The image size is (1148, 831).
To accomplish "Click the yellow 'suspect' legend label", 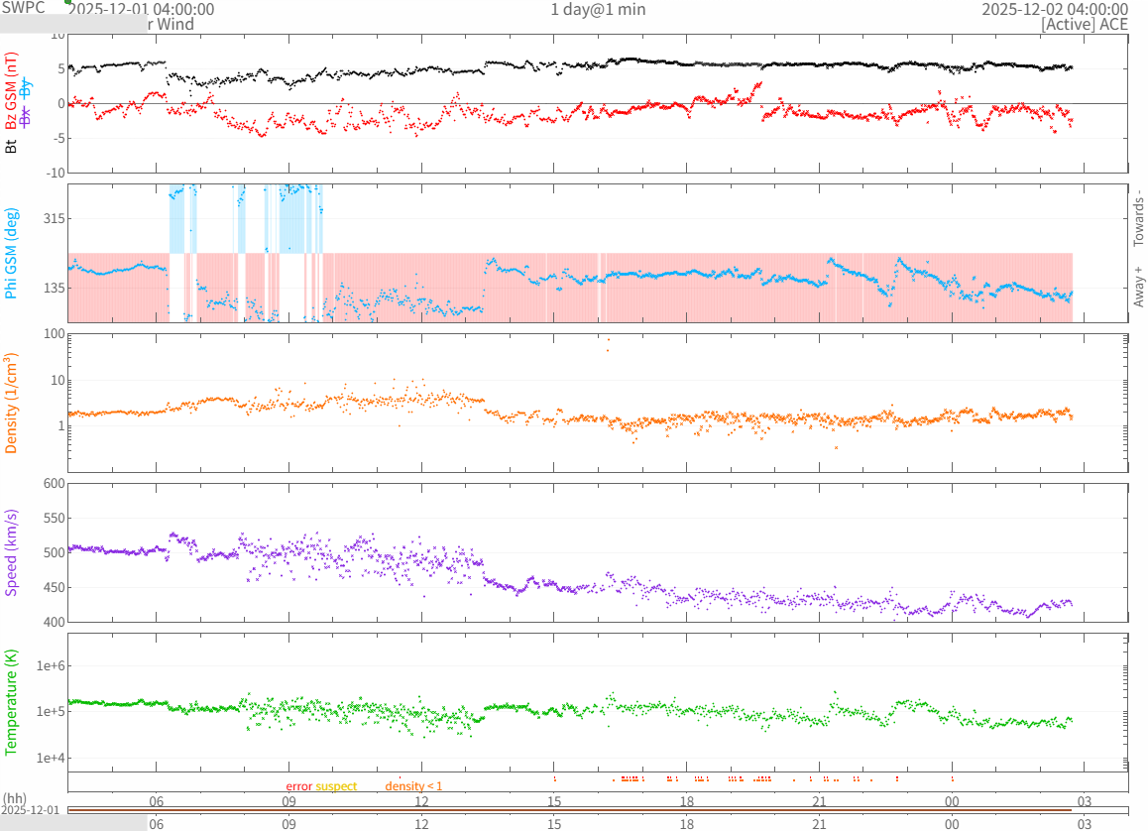I will [x=336, y=786].
